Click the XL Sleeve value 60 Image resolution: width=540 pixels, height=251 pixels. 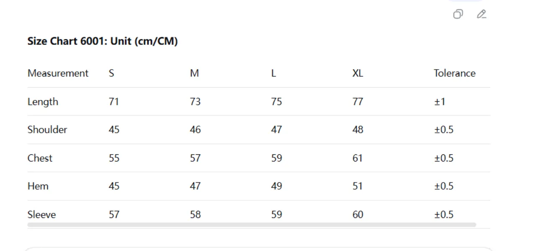coord(357,215)
